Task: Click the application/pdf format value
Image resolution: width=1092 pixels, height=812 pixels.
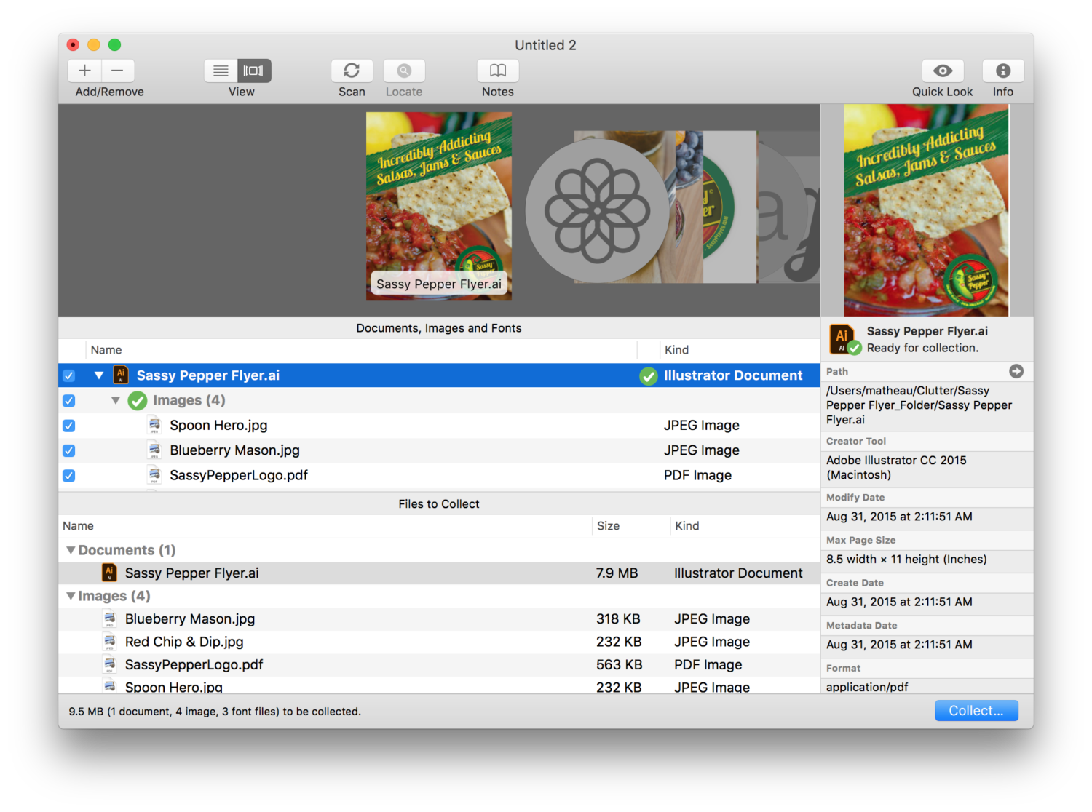Action: click(x=867, y=687)
